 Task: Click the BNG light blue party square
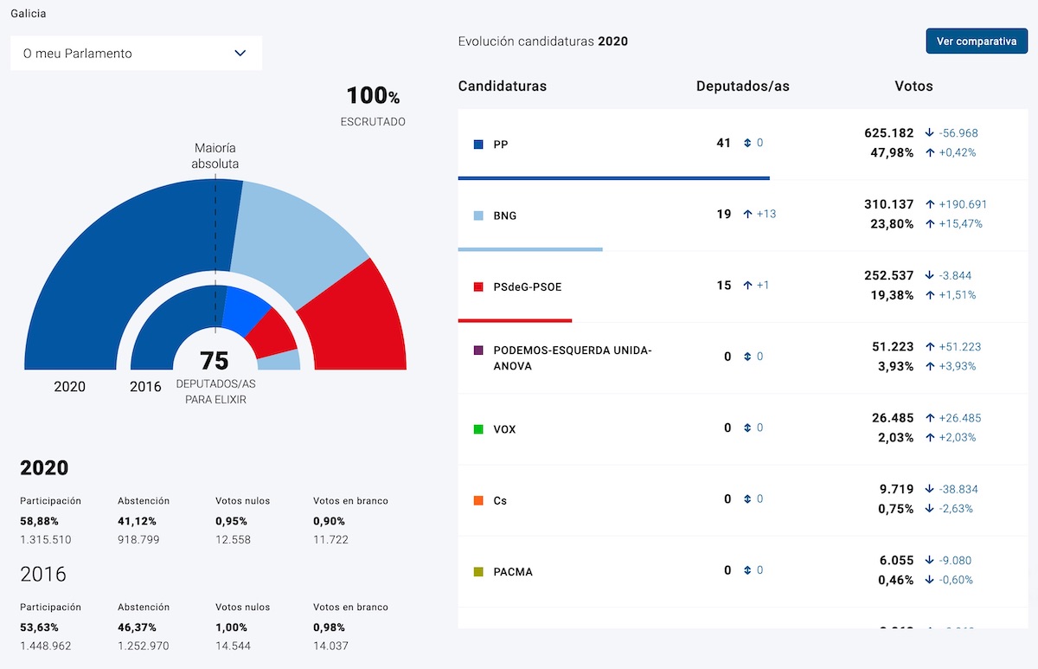(478, 215)
